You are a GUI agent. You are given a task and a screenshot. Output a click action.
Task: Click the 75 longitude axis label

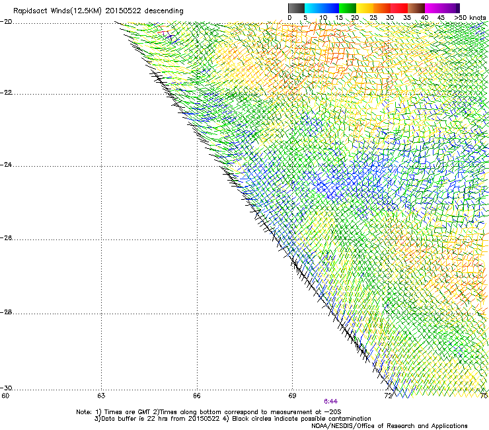click(x=484, y=396)
